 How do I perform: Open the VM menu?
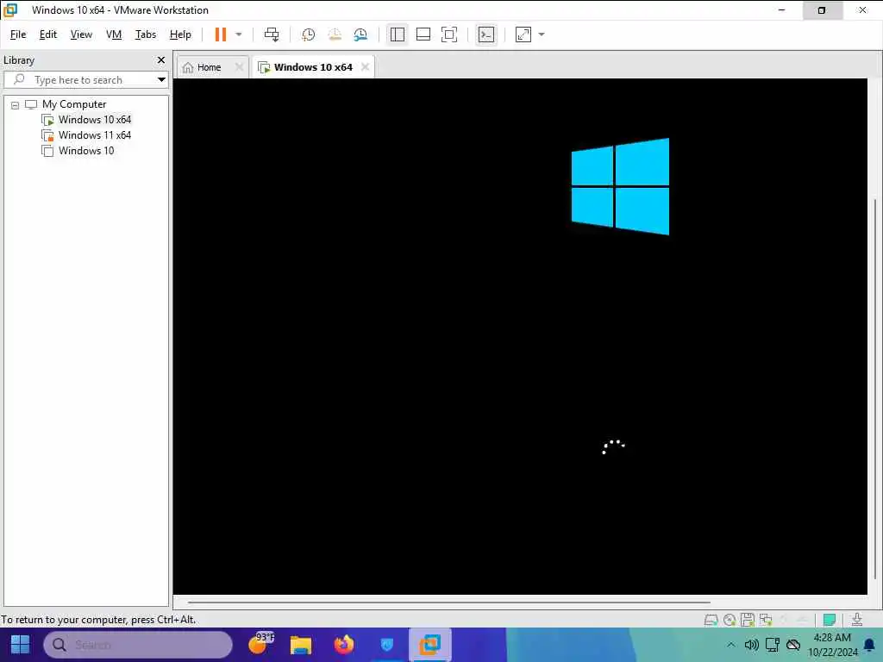(x=114, y=34)
